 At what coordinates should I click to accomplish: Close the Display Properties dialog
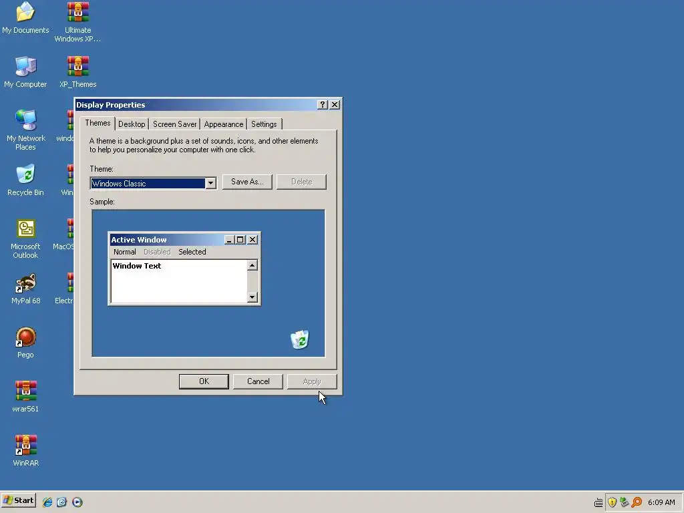click(335, 105)
